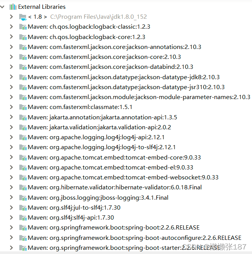
Task: Select jackson-module-parameter-names:2.10.3 row text
Action: (139, 97)
